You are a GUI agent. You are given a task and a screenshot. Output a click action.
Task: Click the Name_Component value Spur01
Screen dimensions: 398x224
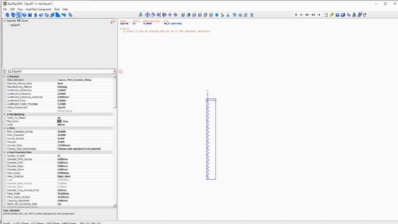[62, 108]
